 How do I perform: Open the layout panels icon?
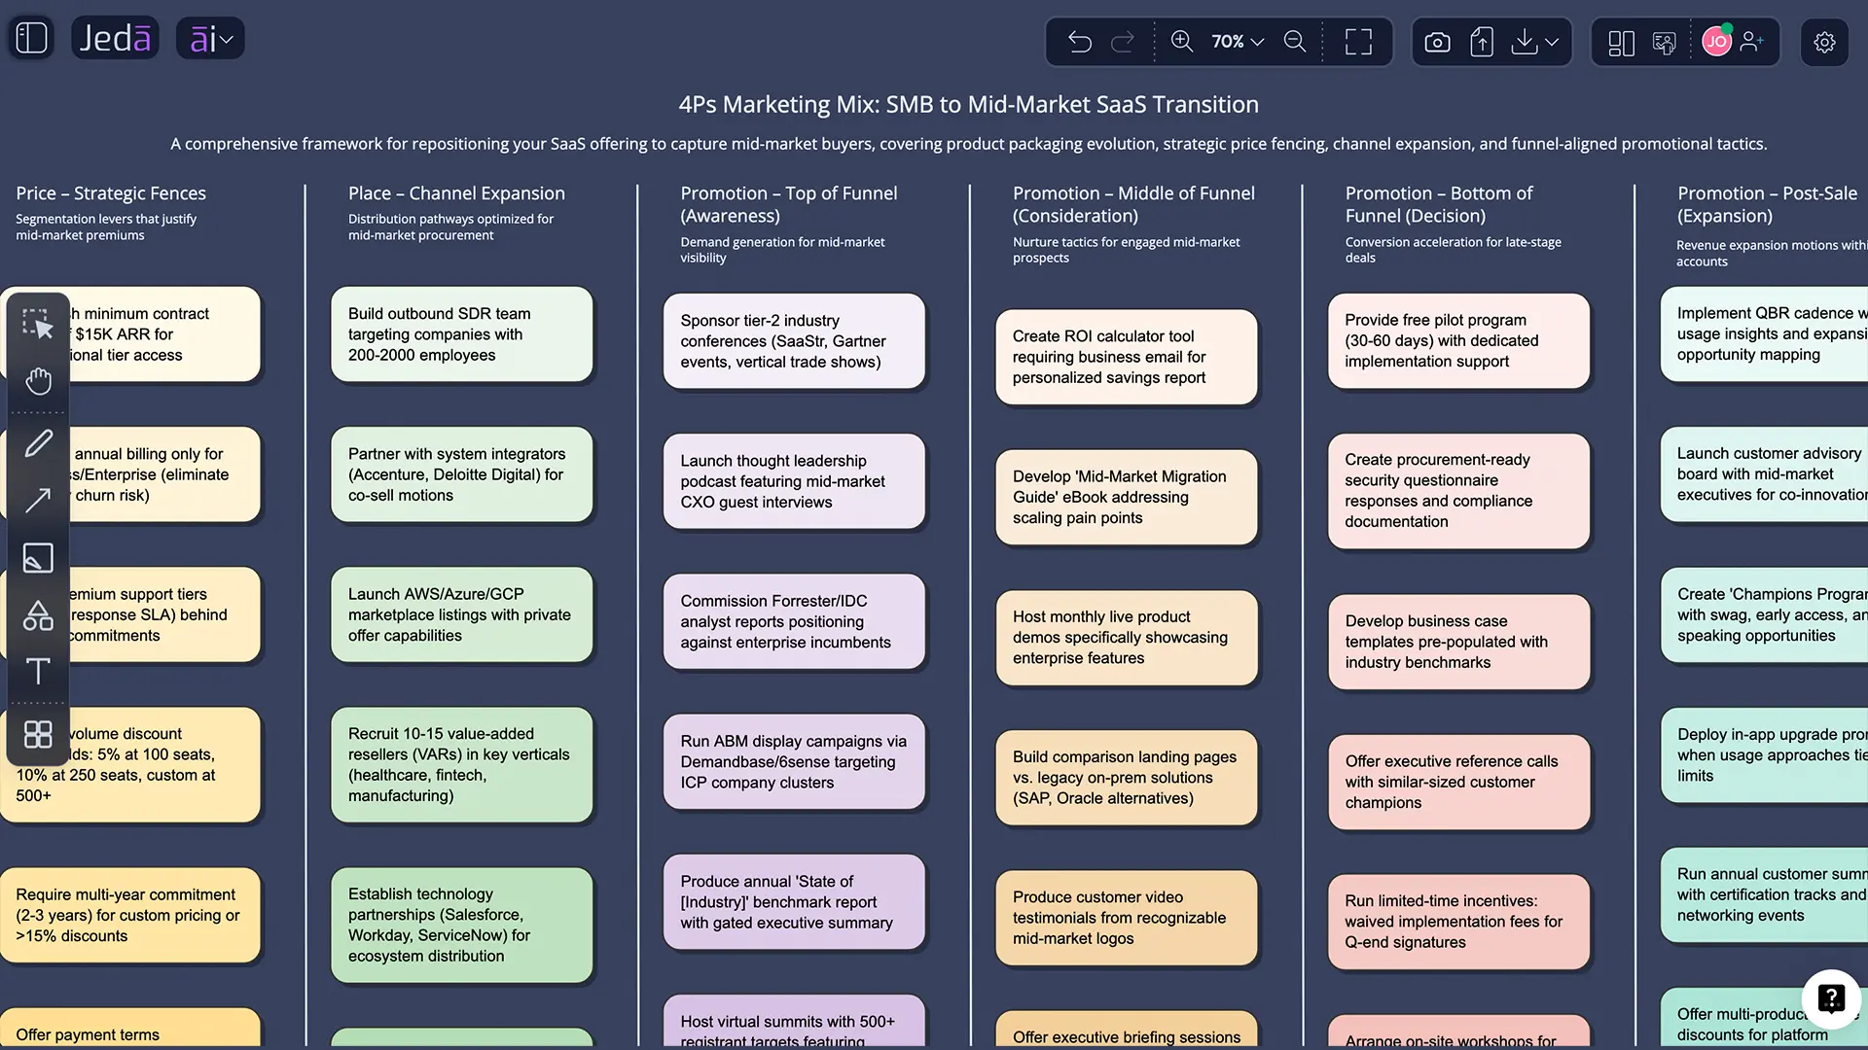1621,43
